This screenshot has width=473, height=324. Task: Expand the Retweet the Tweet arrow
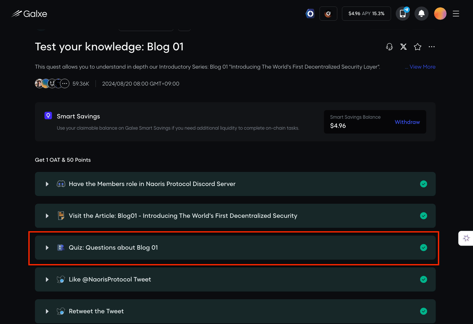click(47, 311)
